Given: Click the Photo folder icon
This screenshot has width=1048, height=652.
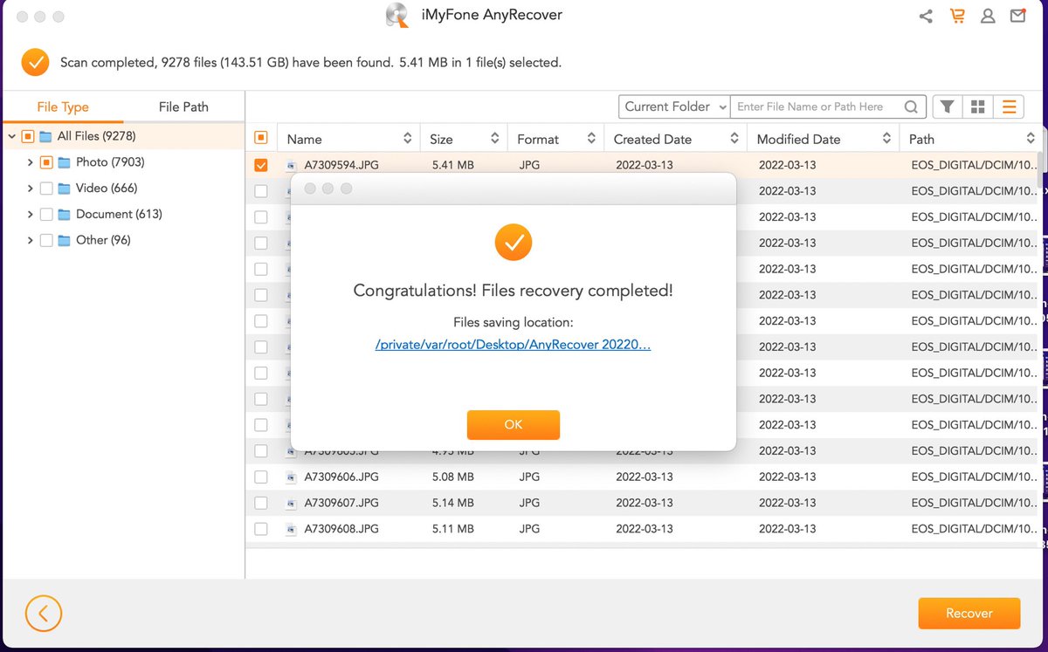Looking at the screenshot, I should 64,162.
